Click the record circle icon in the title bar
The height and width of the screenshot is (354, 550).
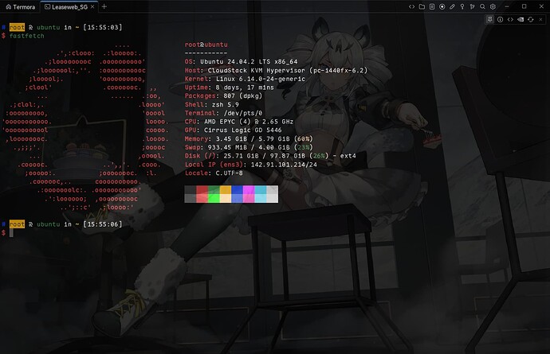pyautogui.click(x=442, y=6)
